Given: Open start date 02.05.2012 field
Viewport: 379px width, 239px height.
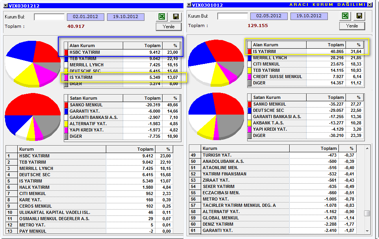Looking at the screenshot, I should coord(269,16).
